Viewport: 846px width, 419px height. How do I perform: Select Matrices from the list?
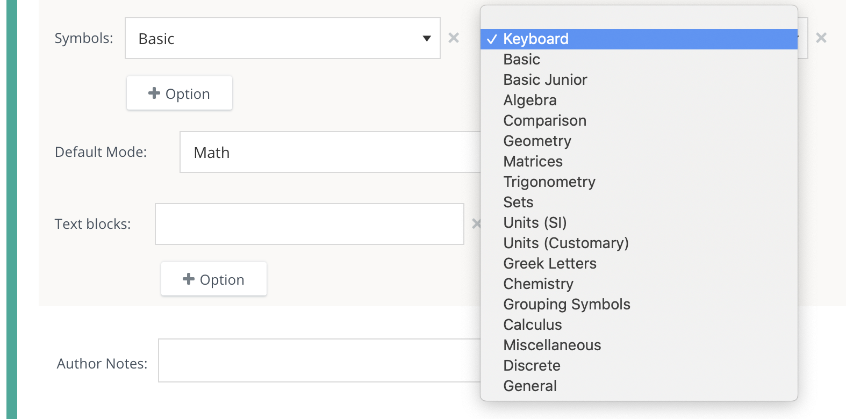533,162
